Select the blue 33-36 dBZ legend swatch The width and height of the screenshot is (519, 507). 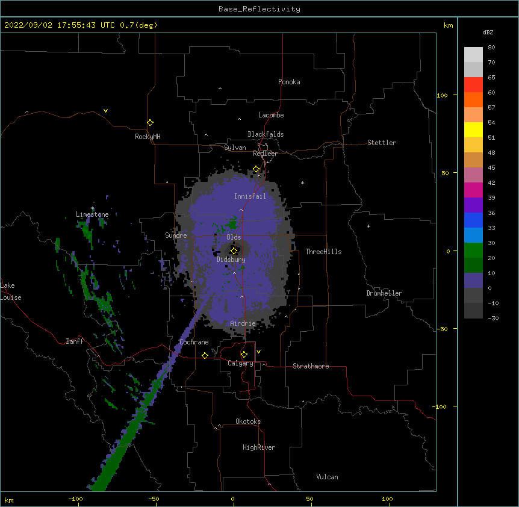pos(473,220)
